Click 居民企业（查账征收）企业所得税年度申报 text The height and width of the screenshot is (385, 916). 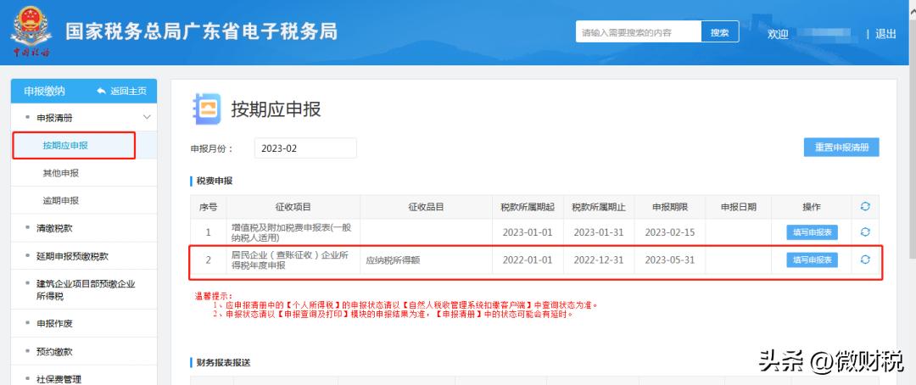pyautogui.click(x=291, y=259)
